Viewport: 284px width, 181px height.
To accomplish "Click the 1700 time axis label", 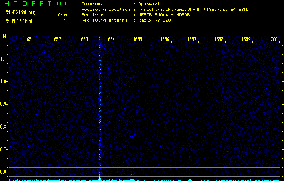I will click(x=273, y=39).
